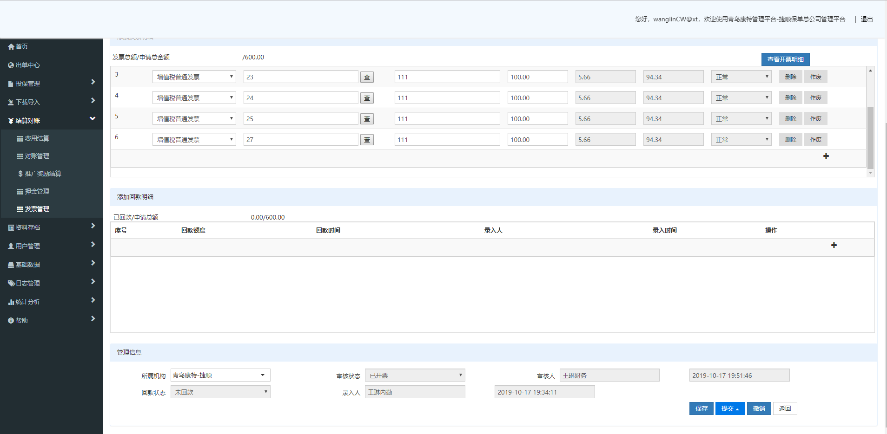Expand the 用户管理 sidebar menu

[51, 246]
